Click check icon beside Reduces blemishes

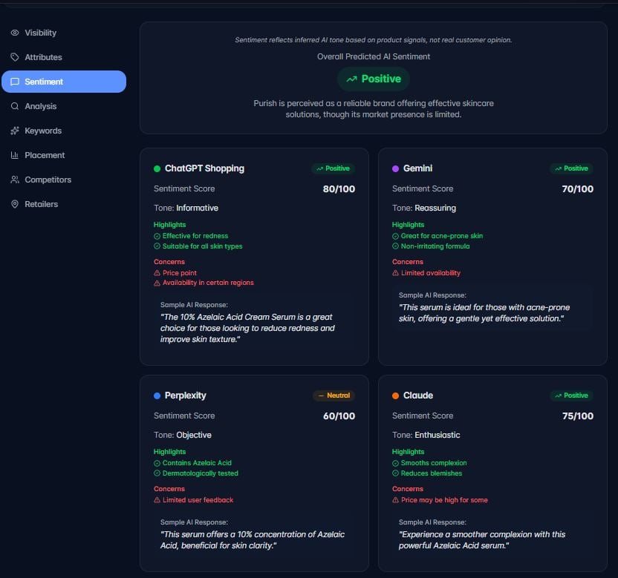[395, 473]
